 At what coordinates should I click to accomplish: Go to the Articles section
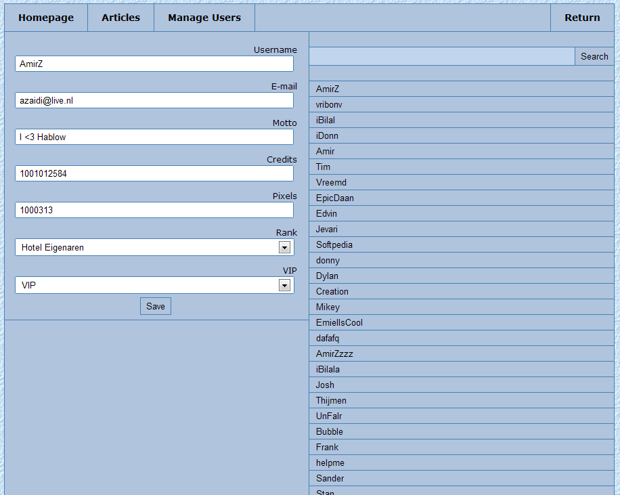pyautogui.click(x=121, y=18)
